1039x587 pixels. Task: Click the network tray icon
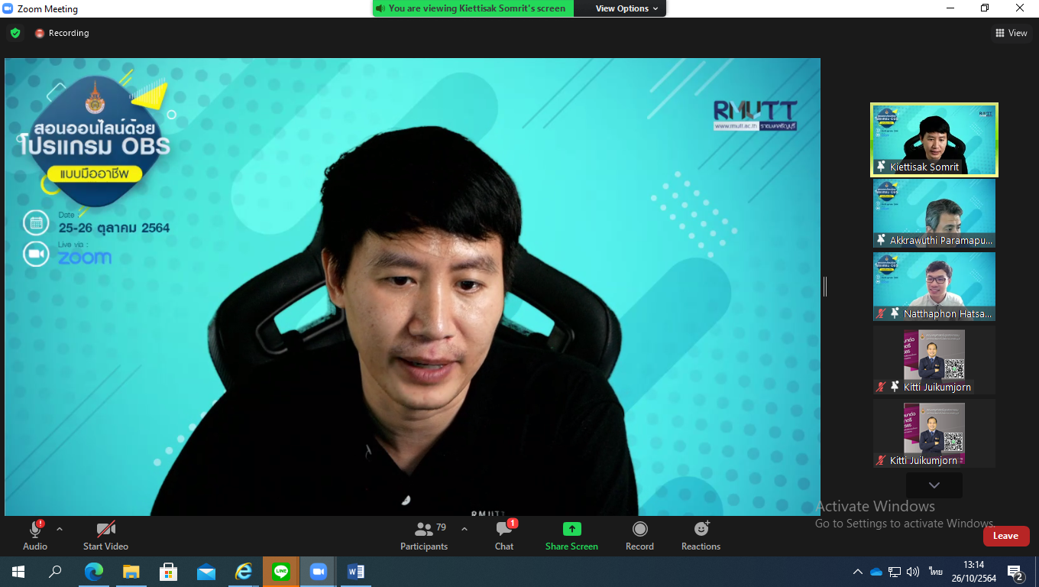895,572
